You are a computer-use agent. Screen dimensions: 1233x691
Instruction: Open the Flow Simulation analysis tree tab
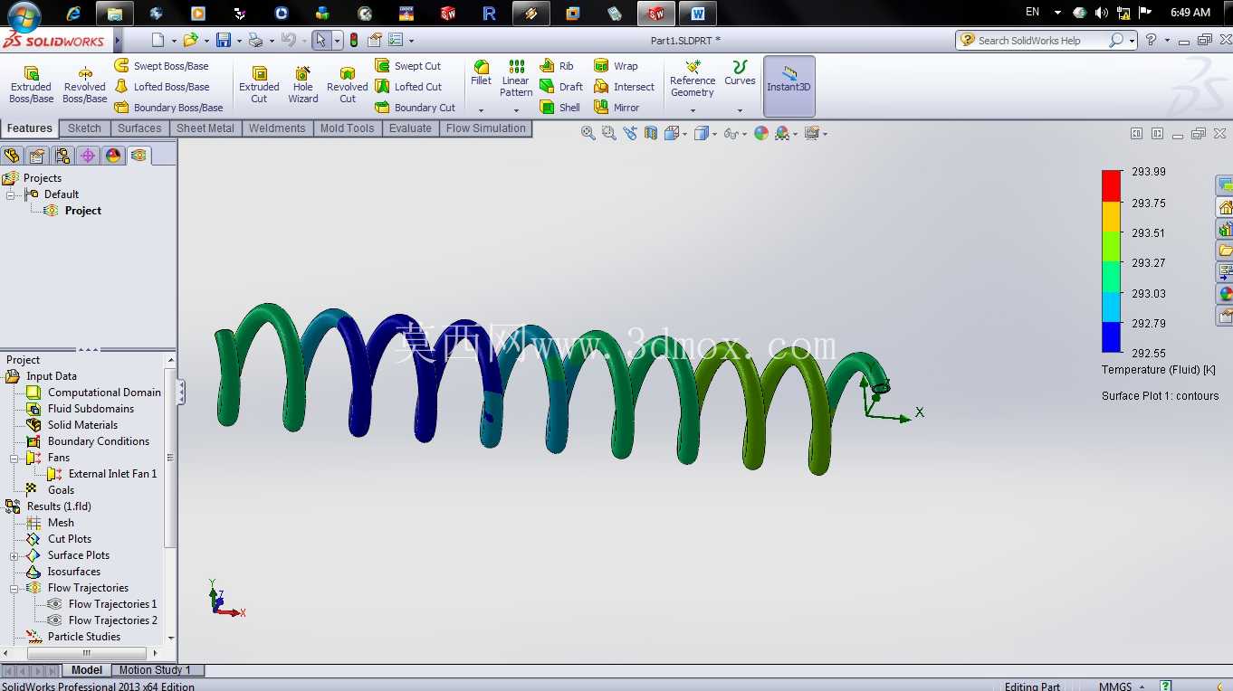pos(139,156)
